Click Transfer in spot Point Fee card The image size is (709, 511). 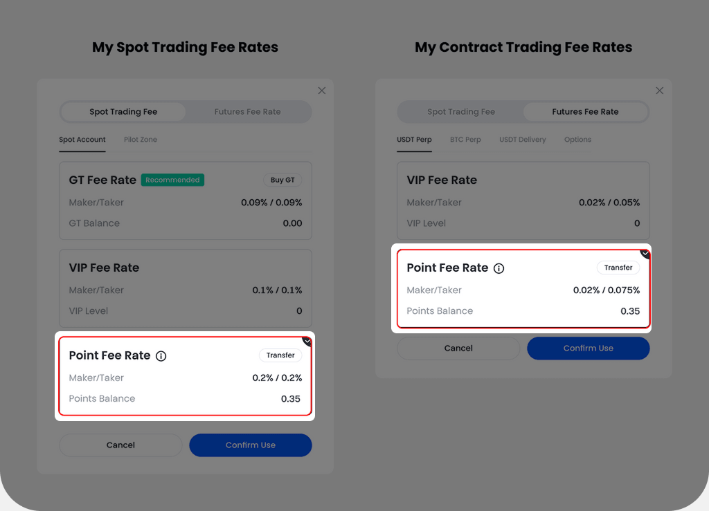[x=280, y=355]
